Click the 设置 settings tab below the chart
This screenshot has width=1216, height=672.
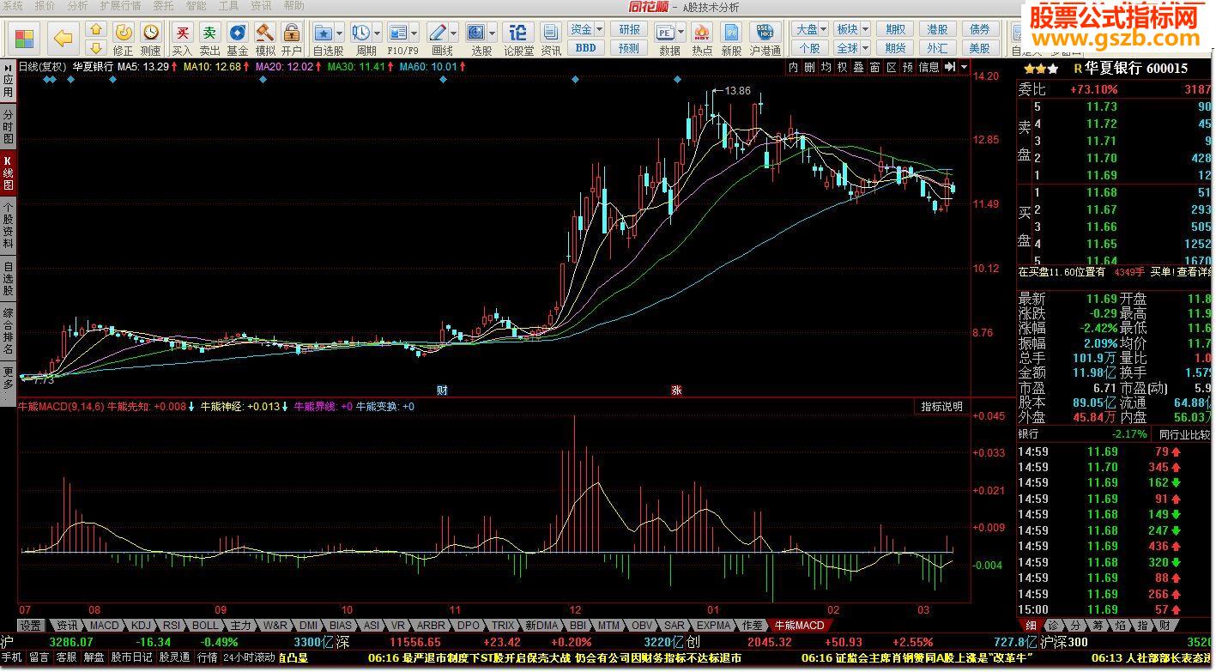[32, 626]
